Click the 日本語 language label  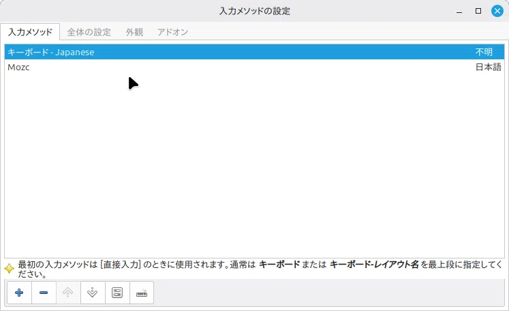[489, 68]
